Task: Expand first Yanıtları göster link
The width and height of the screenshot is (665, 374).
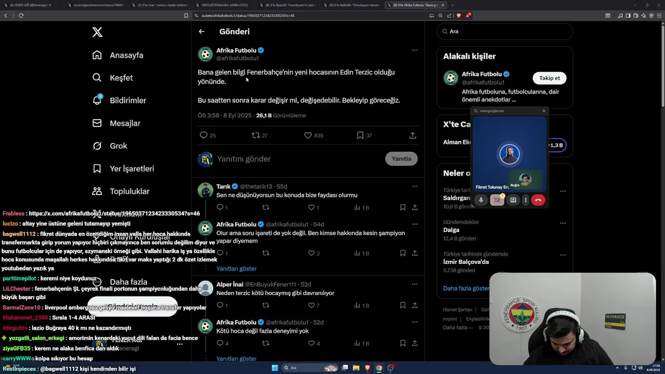Action: click(x=236, y=269)
